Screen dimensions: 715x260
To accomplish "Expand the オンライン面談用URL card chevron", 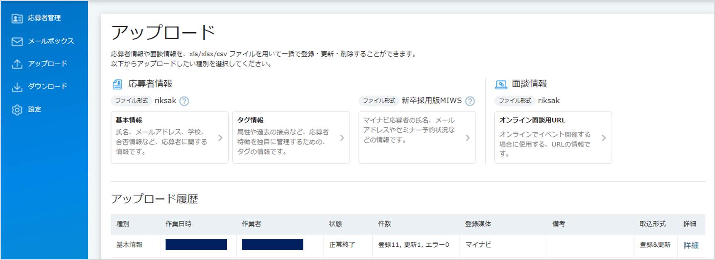I will [x=604, y=138].
